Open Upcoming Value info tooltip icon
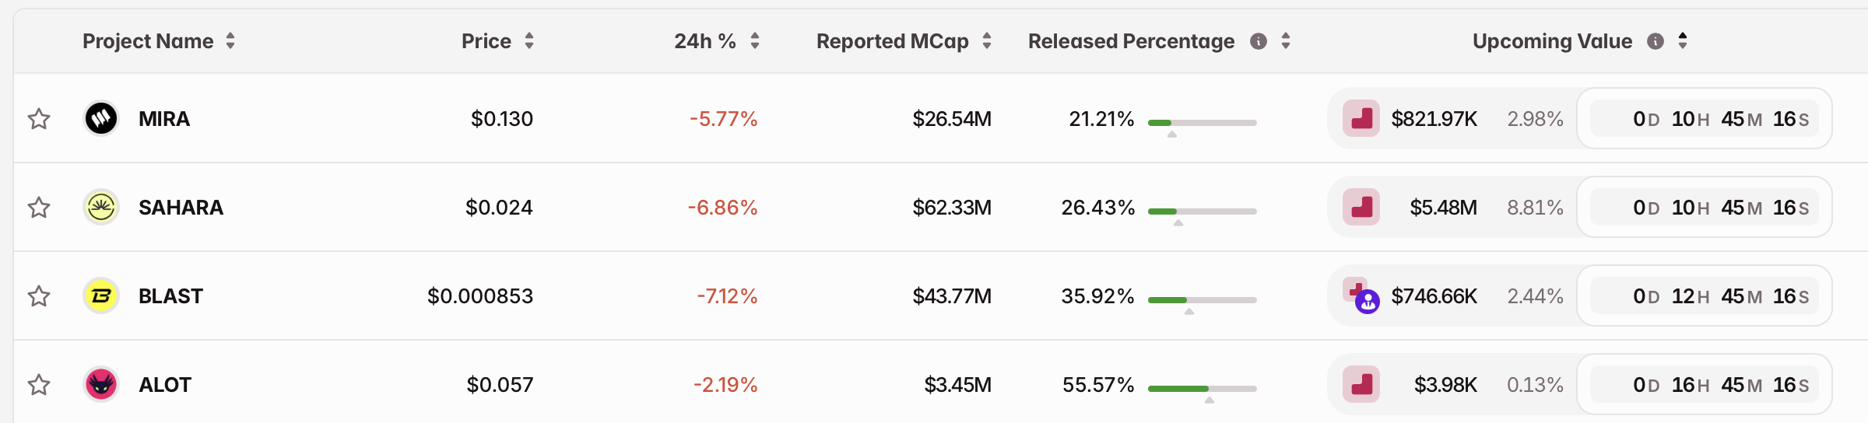 pyautogui.click(x=1656, y=41)
